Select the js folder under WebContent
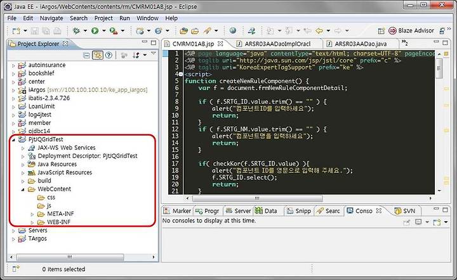The width and height of the screenshot is (457, 280). click(44, 206)
